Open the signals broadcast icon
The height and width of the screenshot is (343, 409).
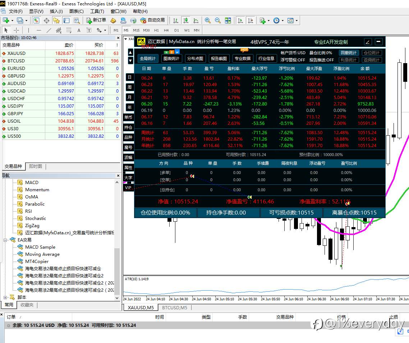pos(133,20)
